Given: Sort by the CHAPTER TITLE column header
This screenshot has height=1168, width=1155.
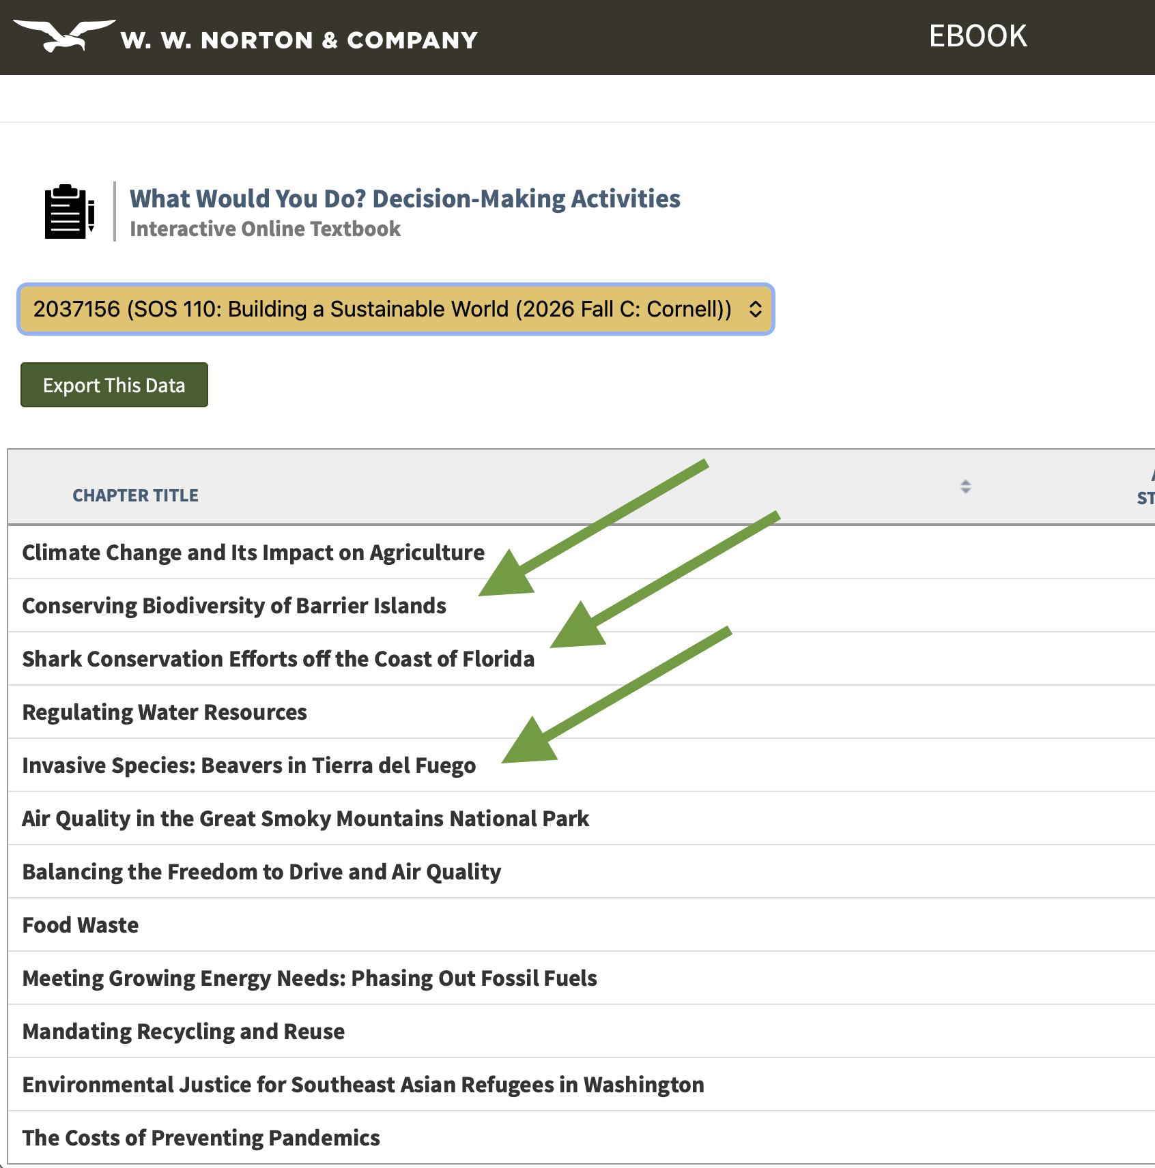Looking at the screenshot, I should click(x=135, y=495).
